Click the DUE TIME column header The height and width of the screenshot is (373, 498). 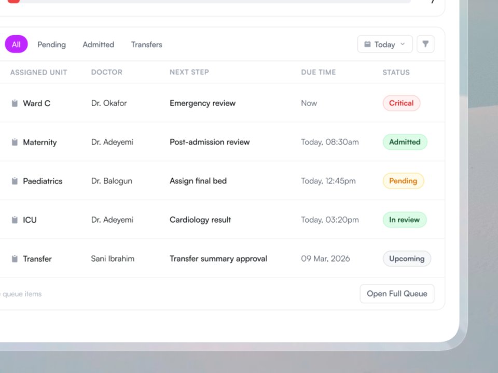[318, 73]
